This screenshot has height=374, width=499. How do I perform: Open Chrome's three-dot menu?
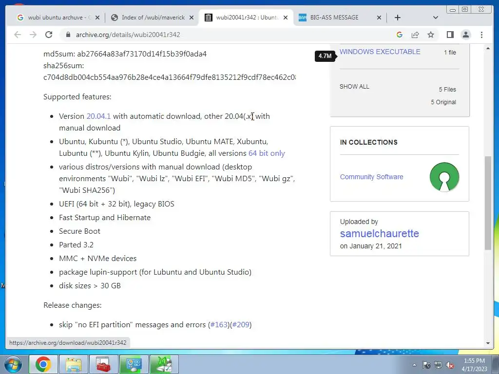[481, 35]
